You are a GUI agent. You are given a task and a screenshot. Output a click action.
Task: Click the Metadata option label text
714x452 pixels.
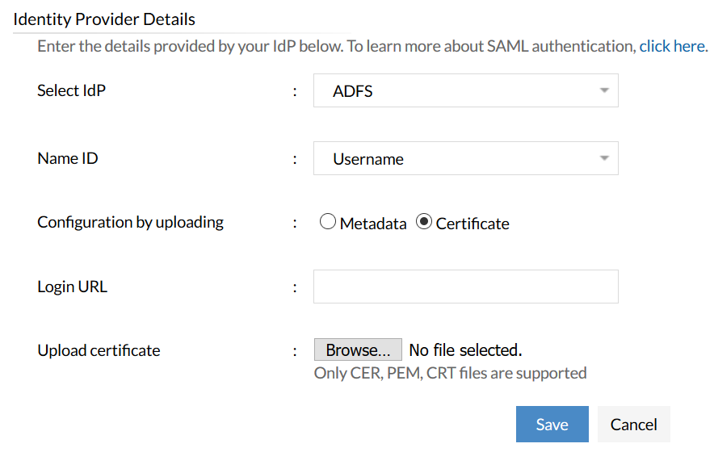click(373, 224)
